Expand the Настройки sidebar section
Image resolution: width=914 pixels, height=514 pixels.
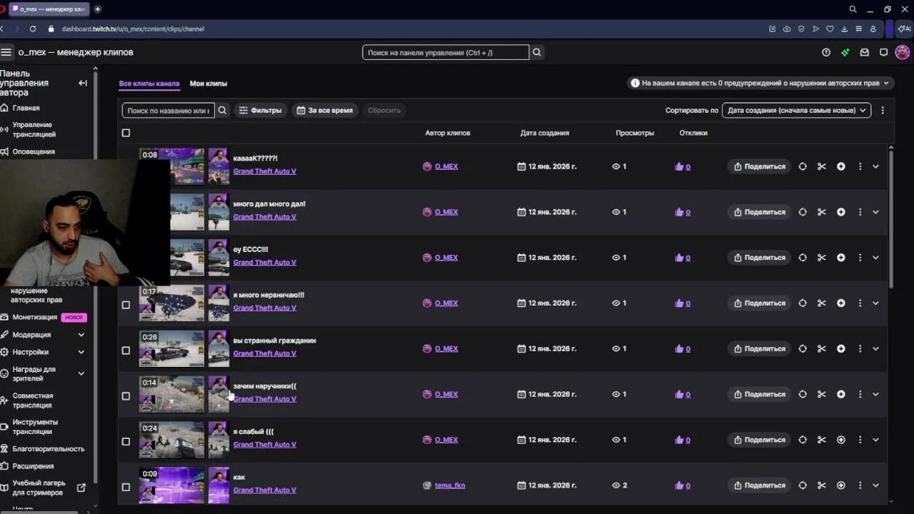pyautogui.click(x=81, y=352)
